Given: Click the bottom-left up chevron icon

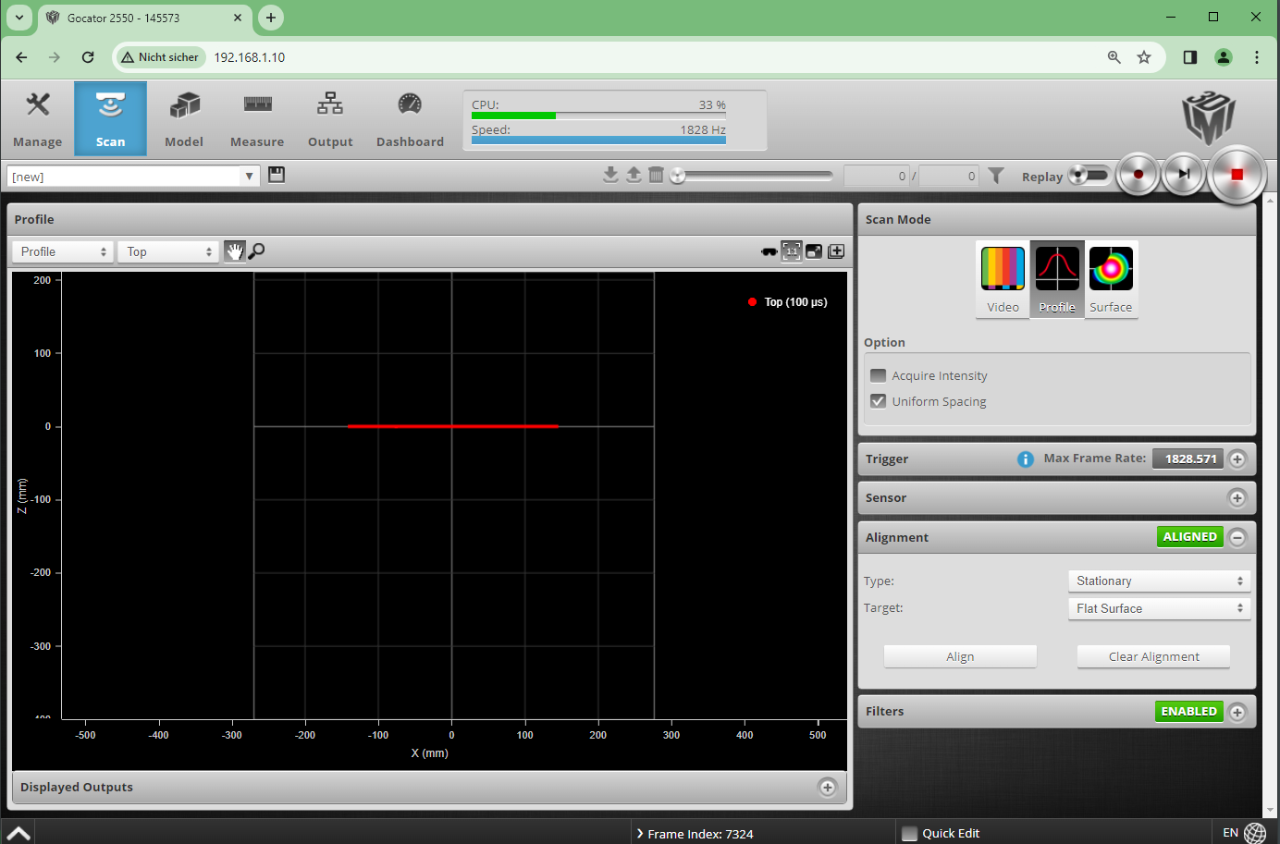Looking at the screenshot, I should click(x=18, y=833).
